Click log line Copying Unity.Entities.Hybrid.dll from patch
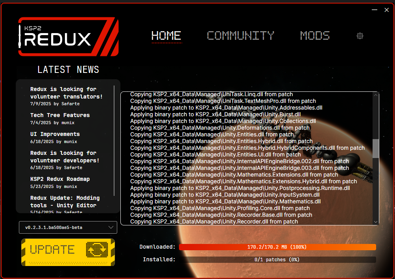This screenshot has height=279, width=395. coord(221,141)
